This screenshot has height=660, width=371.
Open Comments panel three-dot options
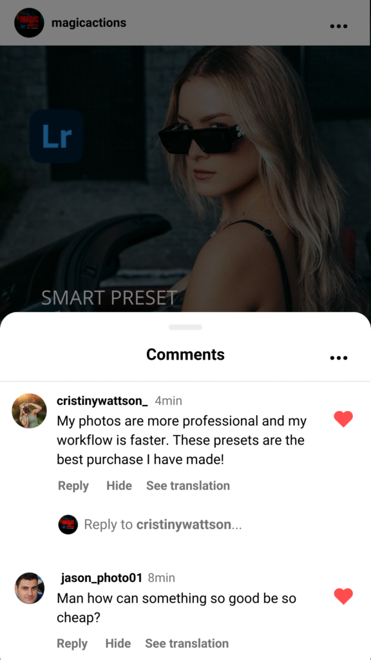[339, 358]
